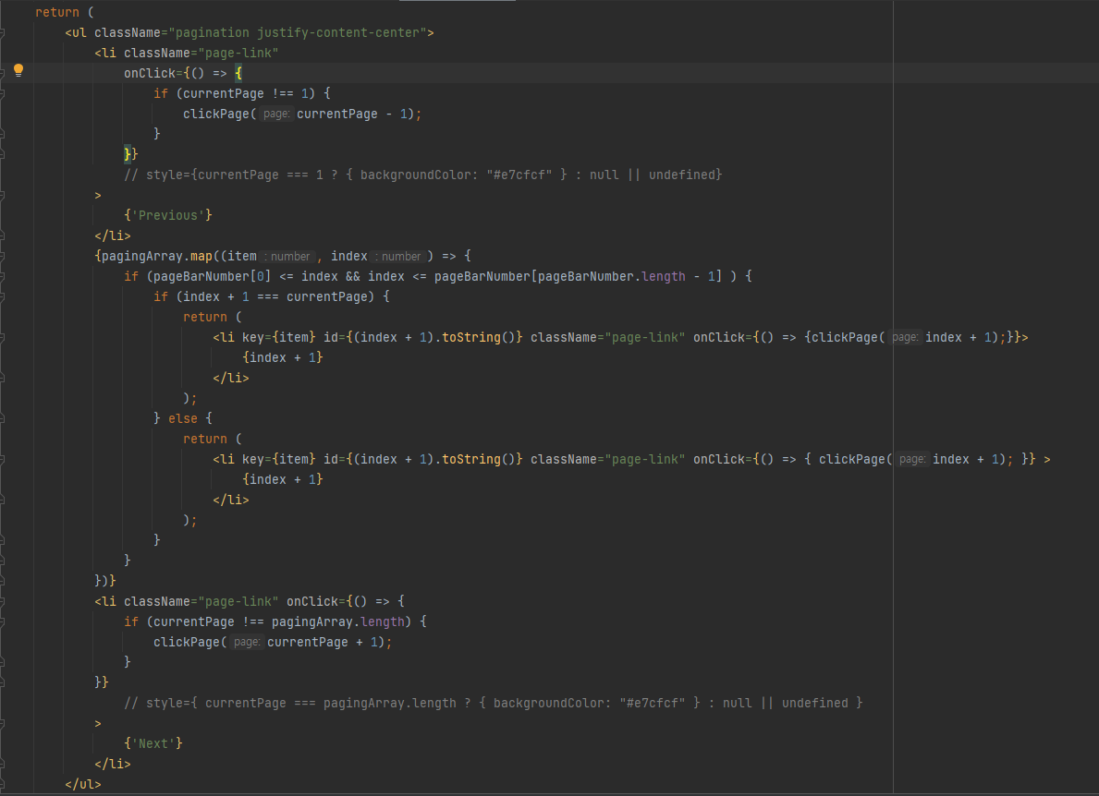Image resolution: width=1099 pixels, height=796 pixels.
Task: Click the closing '</ul>' tag
Action: 82,784
